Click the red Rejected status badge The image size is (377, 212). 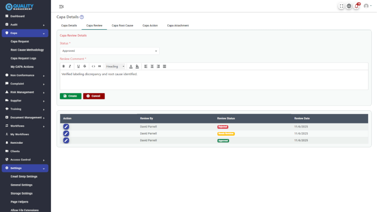[x=222, y=127]
